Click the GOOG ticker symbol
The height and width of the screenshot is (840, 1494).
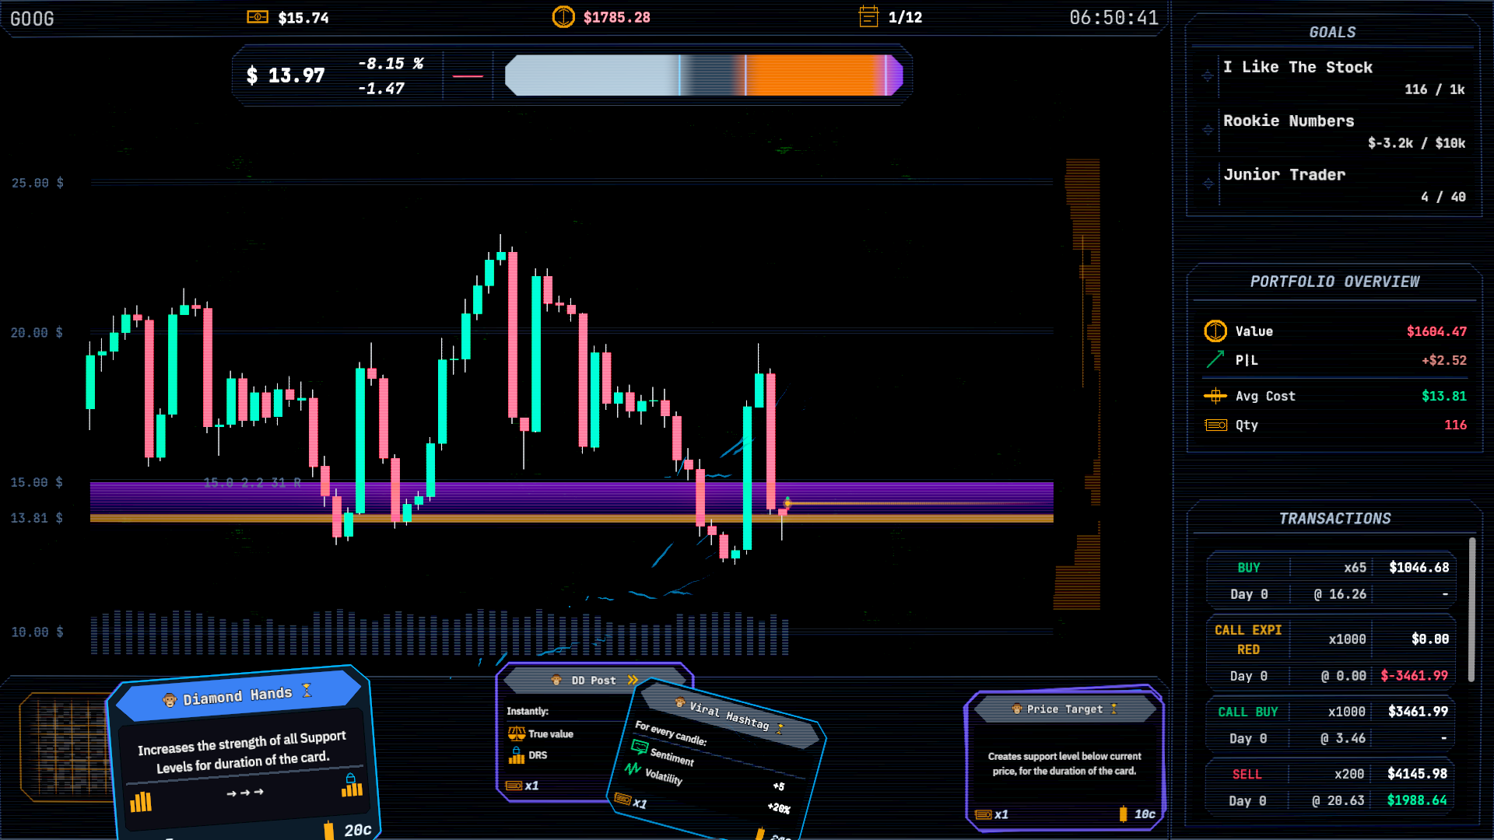(32, 19)
